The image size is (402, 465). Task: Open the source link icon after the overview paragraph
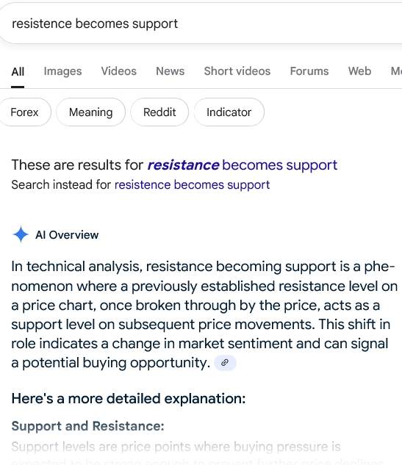pos(225,362)
